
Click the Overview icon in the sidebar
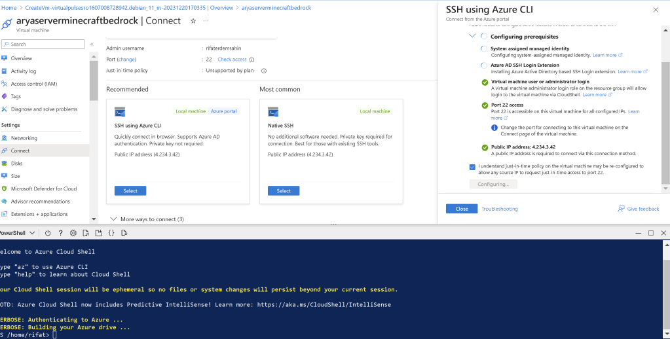[x=5, y=58]
